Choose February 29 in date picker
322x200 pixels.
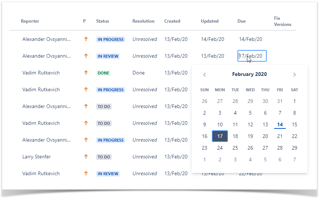(x=295, y=148)
